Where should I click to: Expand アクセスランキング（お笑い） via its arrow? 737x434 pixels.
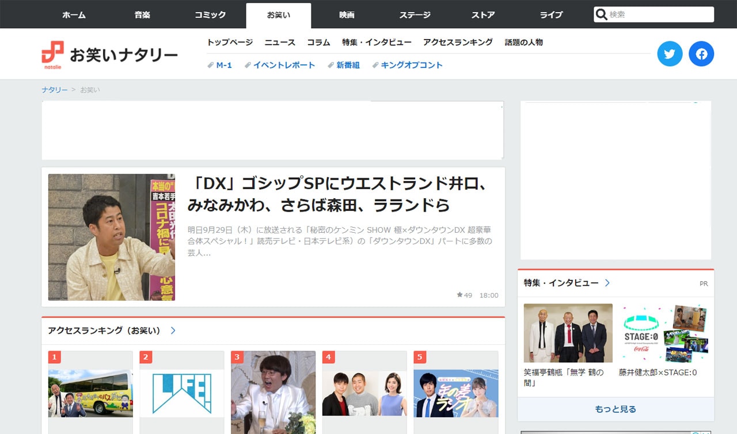pos(172,331)
